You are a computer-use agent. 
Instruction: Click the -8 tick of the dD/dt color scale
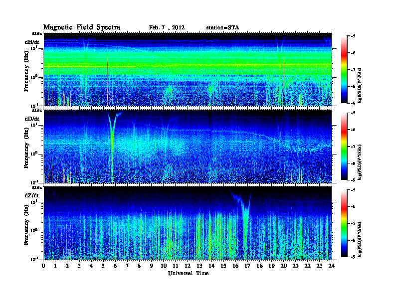point(353,163)
